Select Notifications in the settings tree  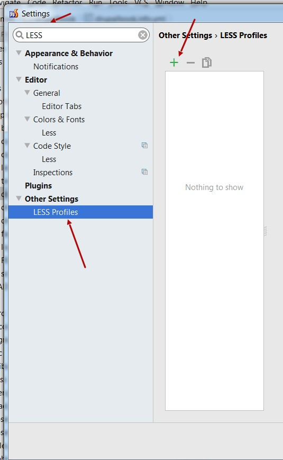(x=56, y=67)
